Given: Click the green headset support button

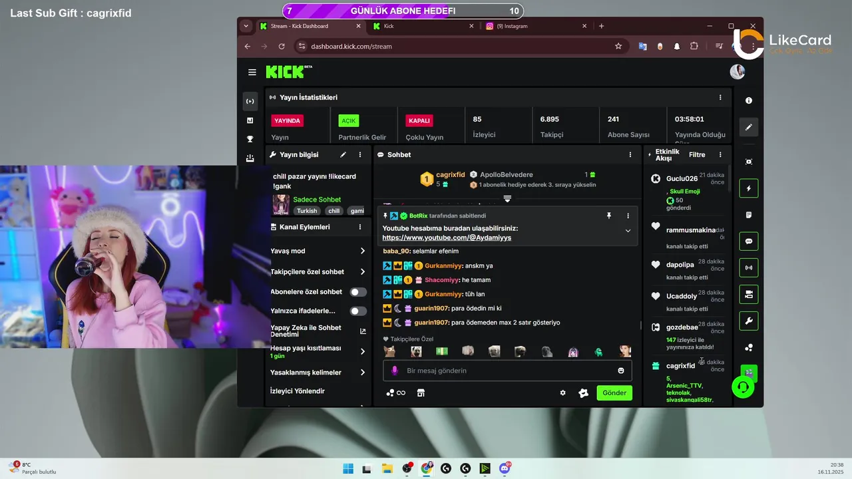Looking at the screenshot, I should [x=743, y=387].
